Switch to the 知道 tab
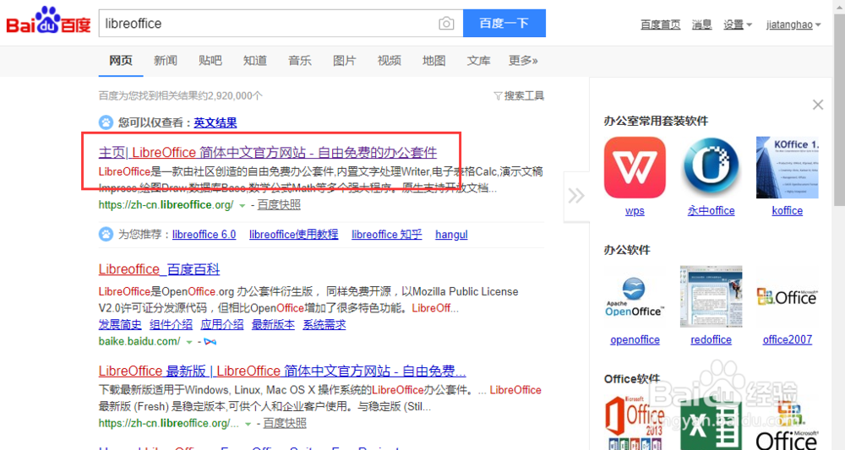 click(x=255, y=61)
